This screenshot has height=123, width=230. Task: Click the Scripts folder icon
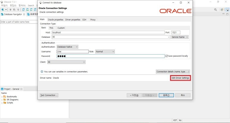(x=5, y=103)
